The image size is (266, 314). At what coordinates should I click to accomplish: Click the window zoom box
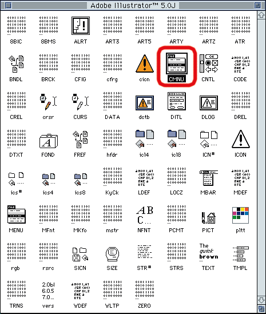(257, 5)
